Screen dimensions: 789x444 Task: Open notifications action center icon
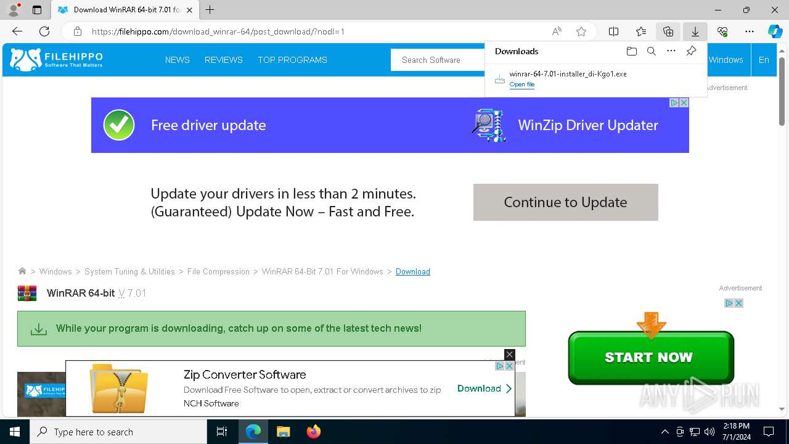pyautogui.click(x=769, y=432)
